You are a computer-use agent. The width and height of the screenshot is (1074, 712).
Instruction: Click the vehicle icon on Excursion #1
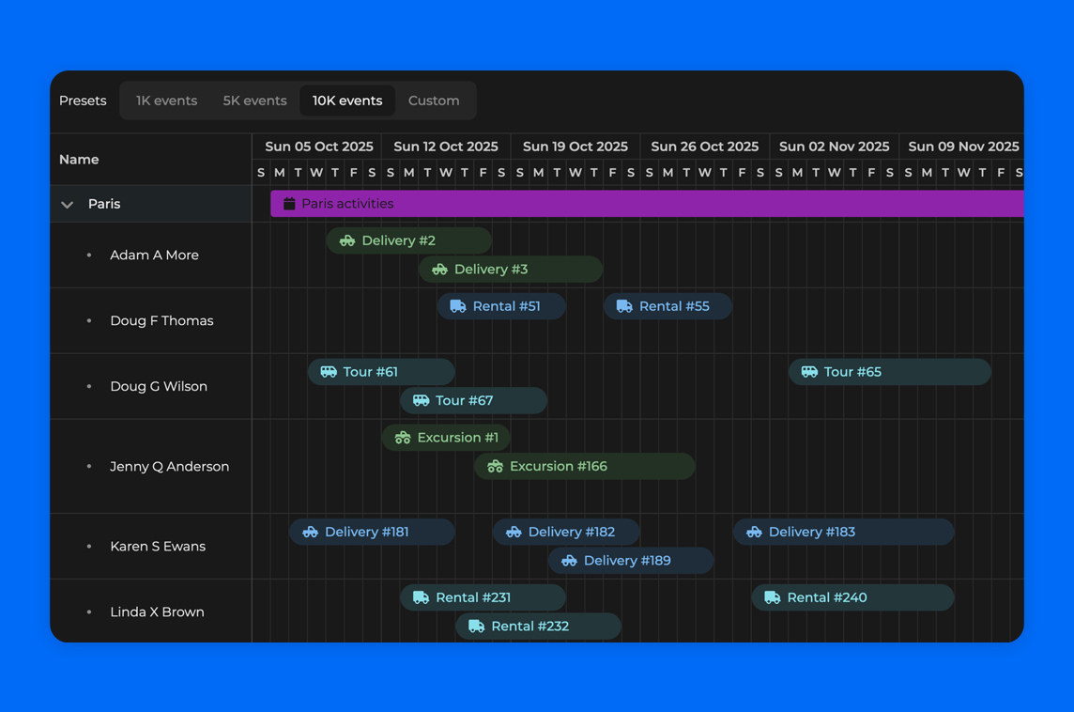pos(403,438)
